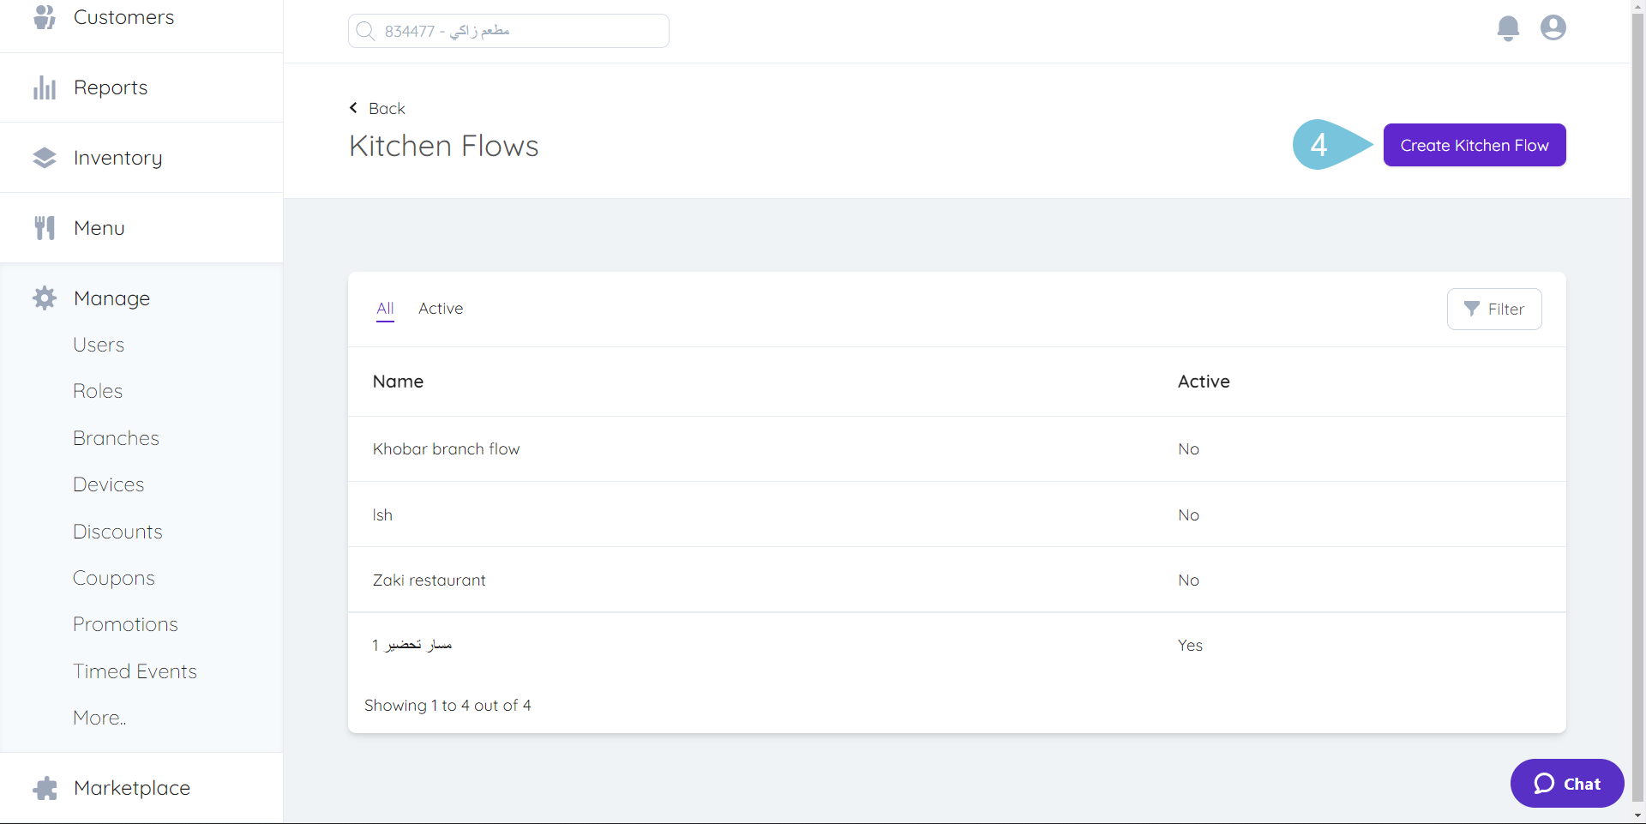
Task: Open the Customers section icon
Action: [44, 16]
